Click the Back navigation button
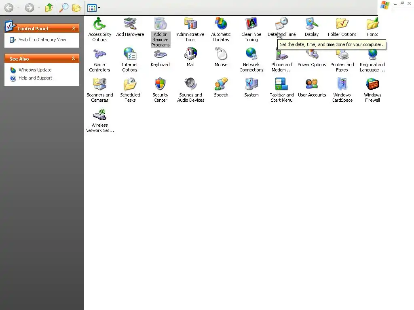The width and height of the screenshot is (414, 310). (x=9, y=8)
